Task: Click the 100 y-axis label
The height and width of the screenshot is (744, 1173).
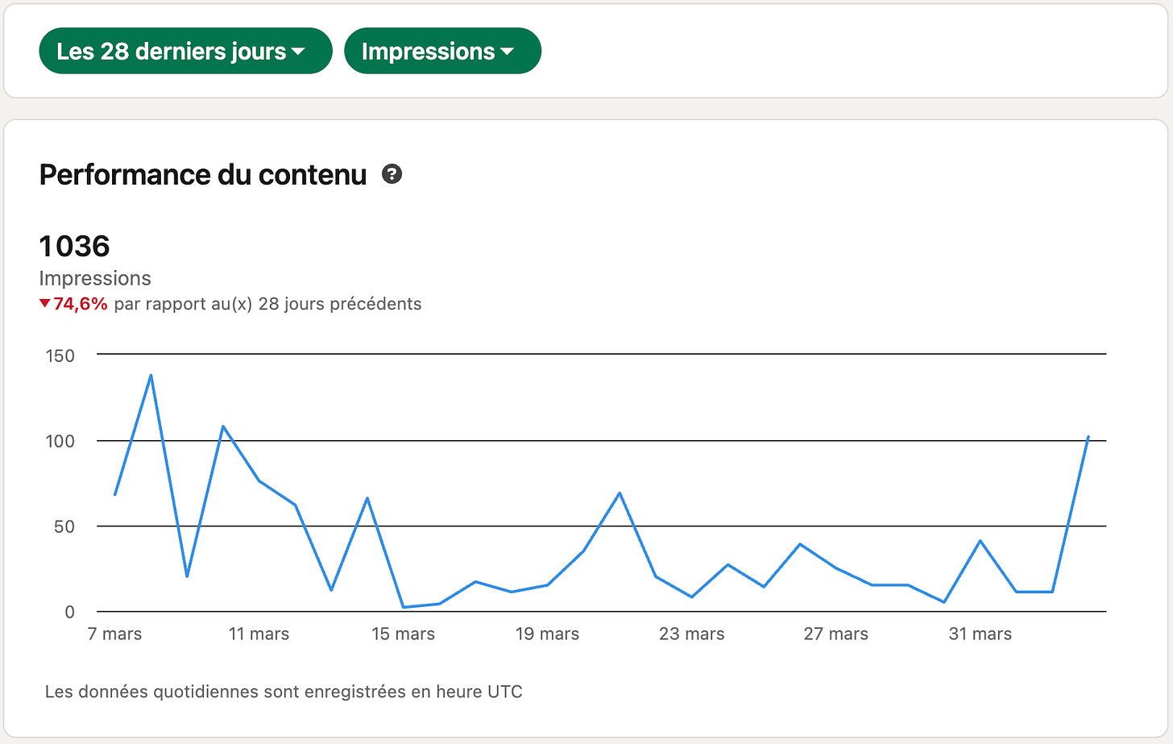Action: (60, 441)
